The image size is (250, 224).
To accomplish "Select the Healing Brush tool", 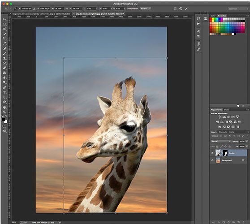I will coord(4,48).
